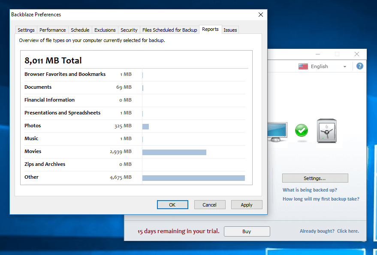Click the Movies usage bar
This screenshot has height=255, width=377.
(174, 152)
